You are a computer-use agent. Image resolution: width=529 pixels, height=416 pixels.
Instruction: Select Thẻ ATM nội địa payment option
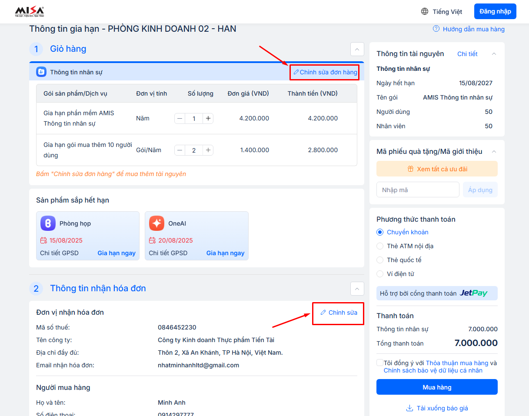pyautogui.click(x=380, y=246)
